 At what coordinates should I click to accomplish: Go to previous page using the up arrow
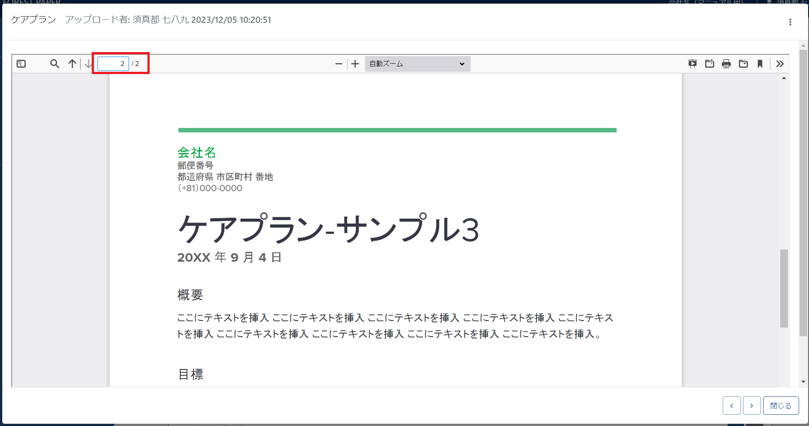71,64
